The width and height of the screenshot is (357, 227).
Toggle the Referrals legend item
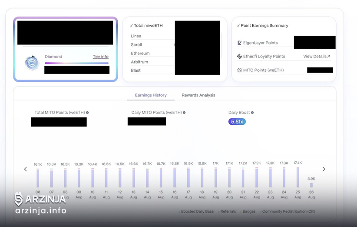tap(227, 211)
